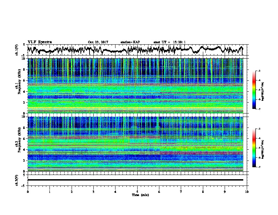The height and width of the screenshot is (215, 278).
Task: Select the ch.1 color bar log(PSD) label
Action: pos(263,92)
